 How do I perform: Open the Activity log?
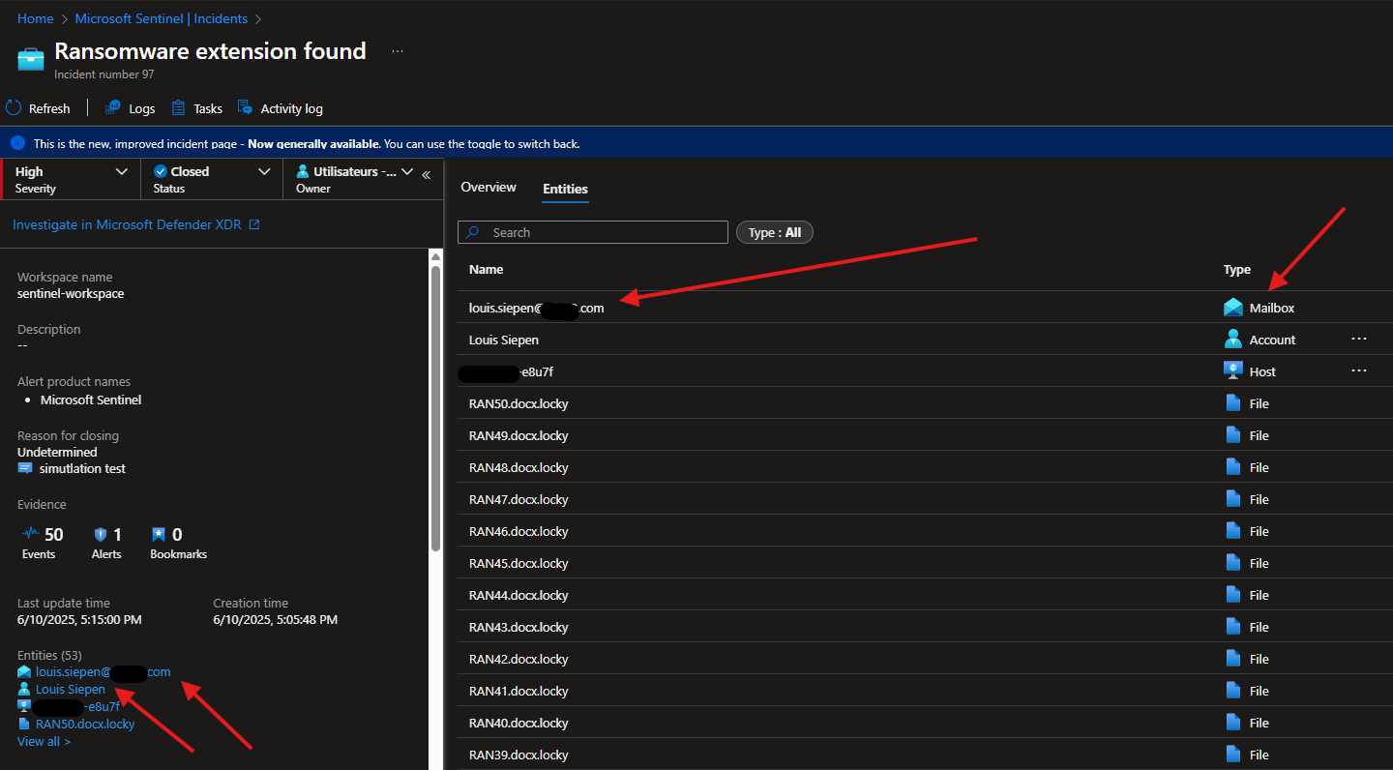[280, 108]
